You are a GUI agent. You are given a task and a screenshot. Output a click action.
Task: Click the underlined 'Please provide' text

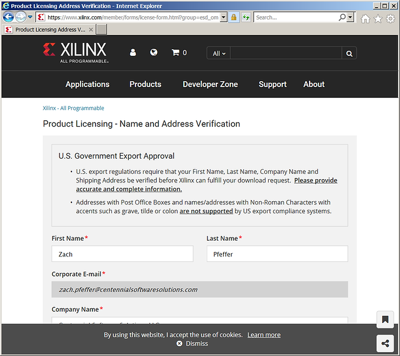click(x=316, y=181)
